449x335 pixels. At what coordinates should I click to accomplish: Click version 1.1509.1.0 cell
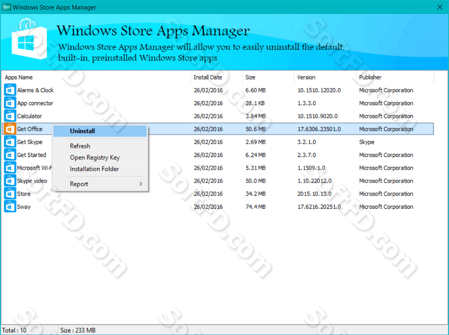coord(311,168)
